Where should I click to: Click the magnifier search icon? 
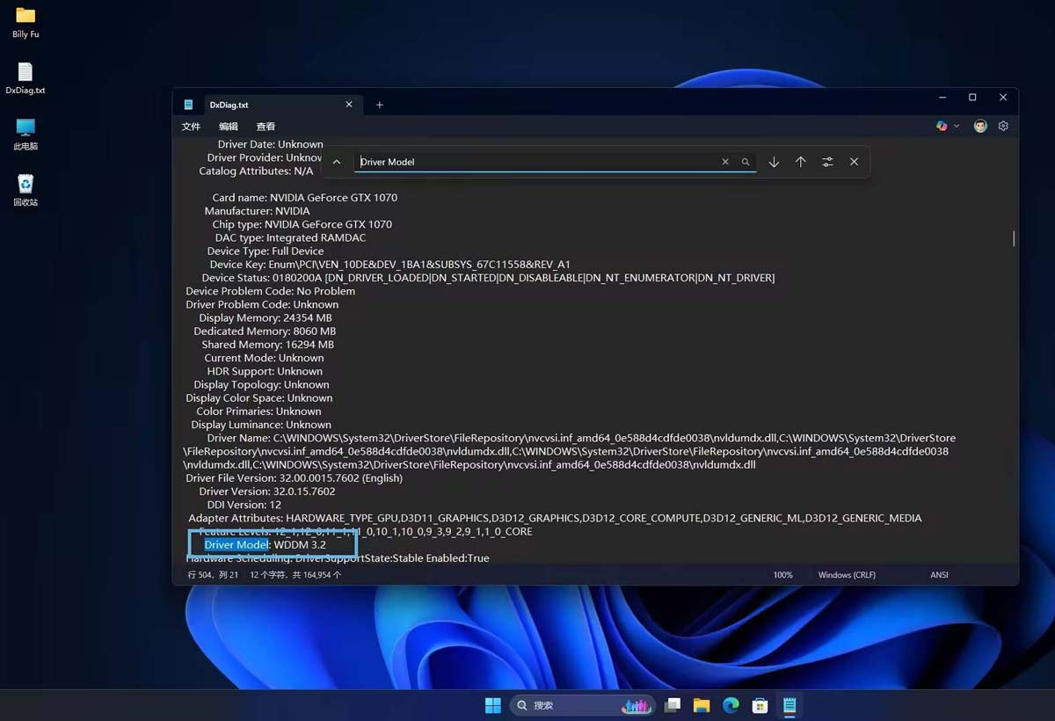(746, 162)
